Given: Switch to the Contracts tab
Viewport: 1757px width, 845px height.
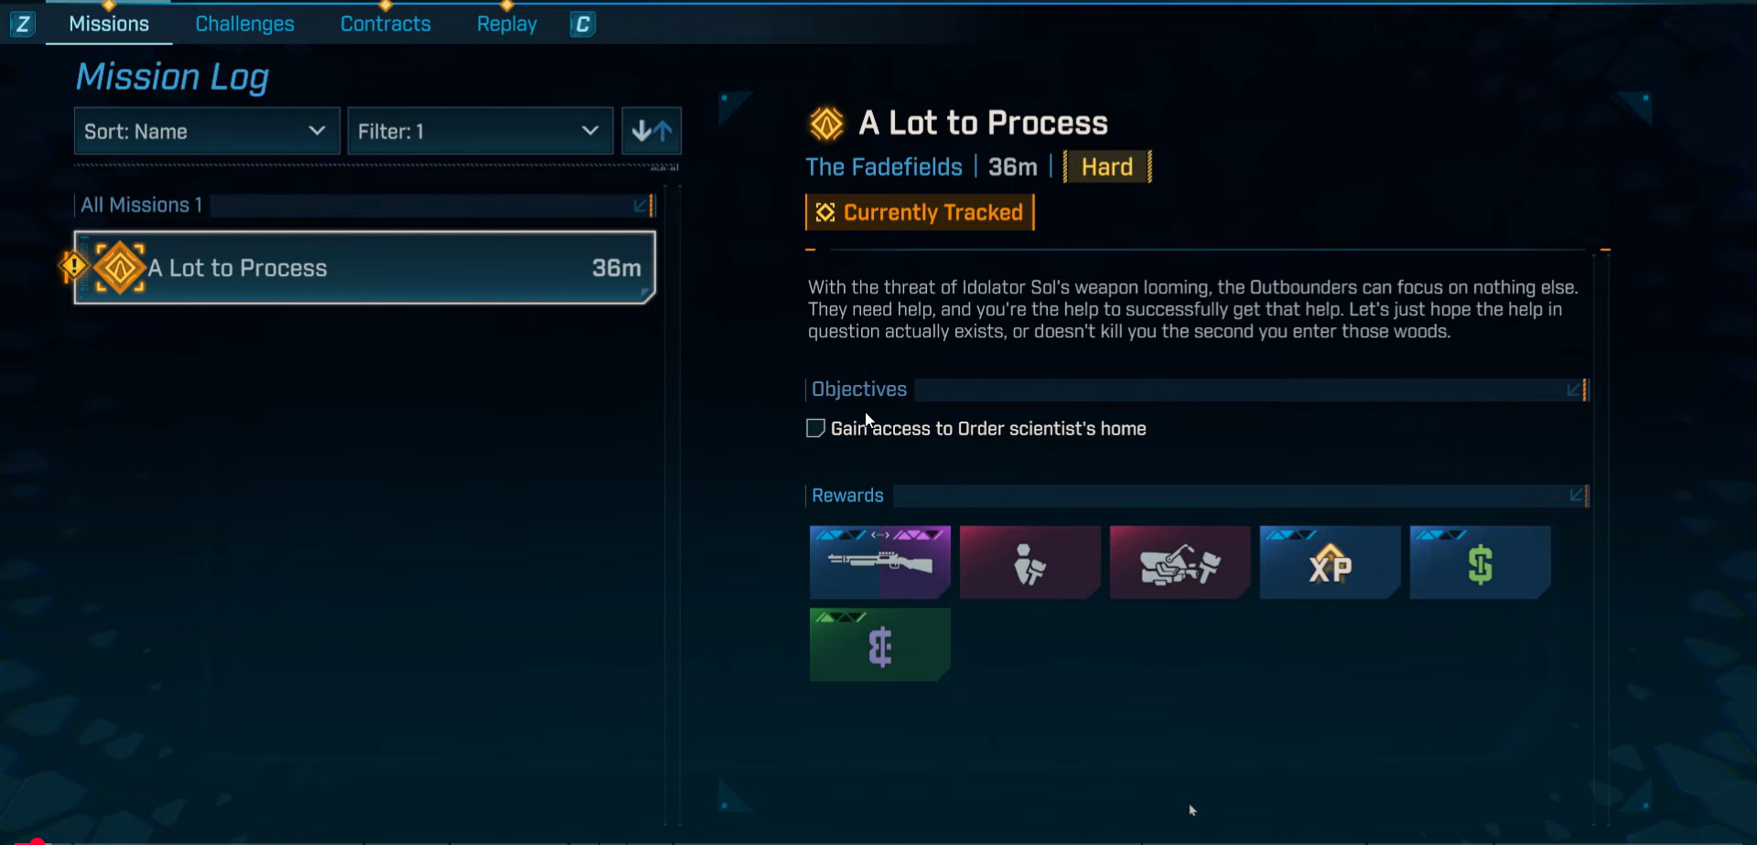Looking at the screenshot, I should [385, 24].
